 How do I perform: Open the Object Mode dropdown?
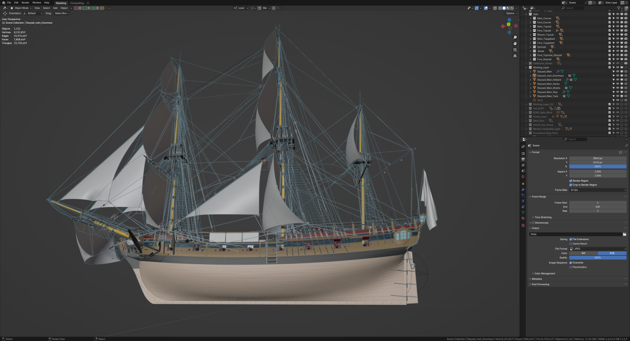click(x=21, y=8)
